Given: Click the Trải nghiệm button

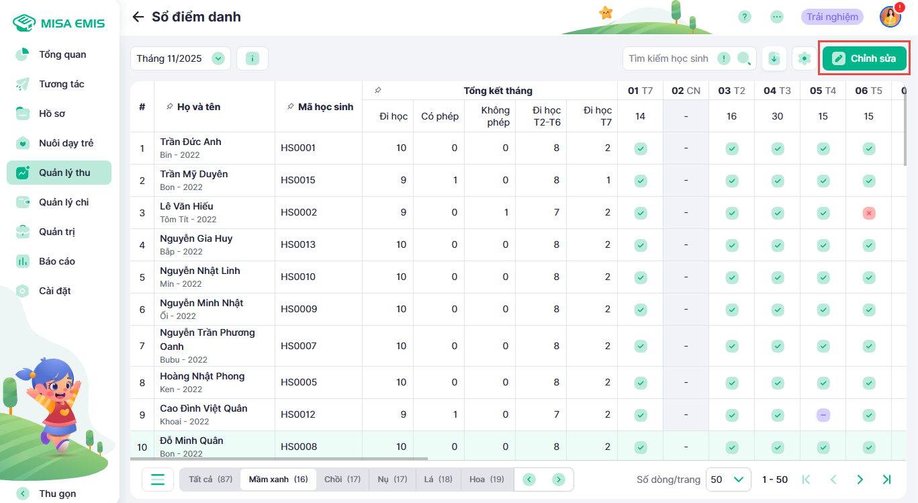Looking at the screenshot, I should (832, 17).
